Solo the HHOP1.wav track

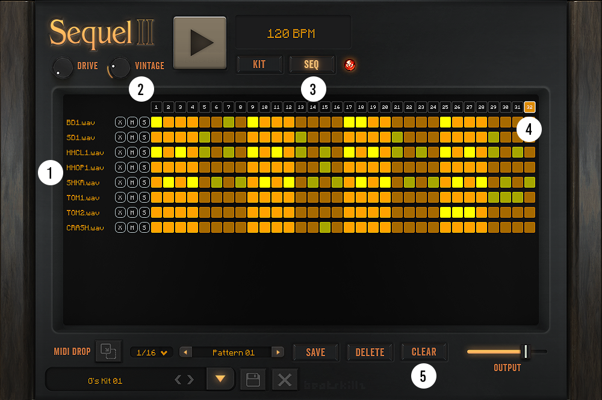click(x=144, y=167)
